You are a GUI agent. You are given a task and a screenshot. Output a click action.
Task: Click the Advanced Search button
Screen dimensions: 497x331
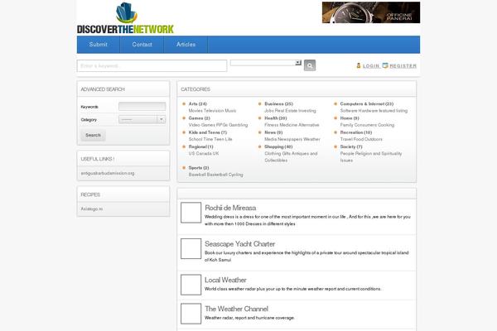pos(93,135)
